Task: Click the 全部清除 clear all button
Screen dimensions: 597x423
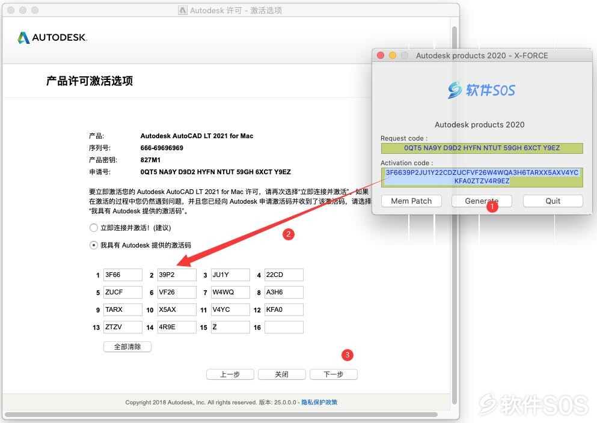Action: [127, 347]
